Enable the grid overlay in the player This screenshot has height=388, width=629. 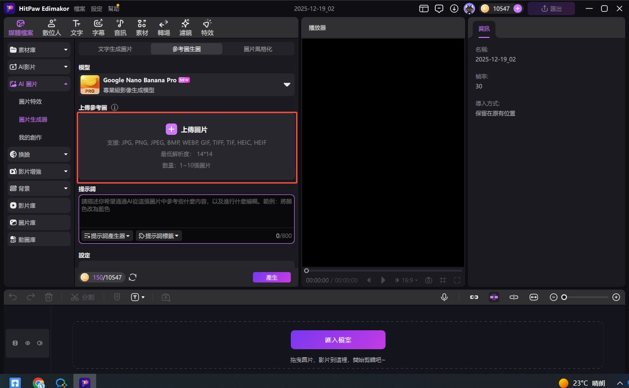[x=442, y=280]
